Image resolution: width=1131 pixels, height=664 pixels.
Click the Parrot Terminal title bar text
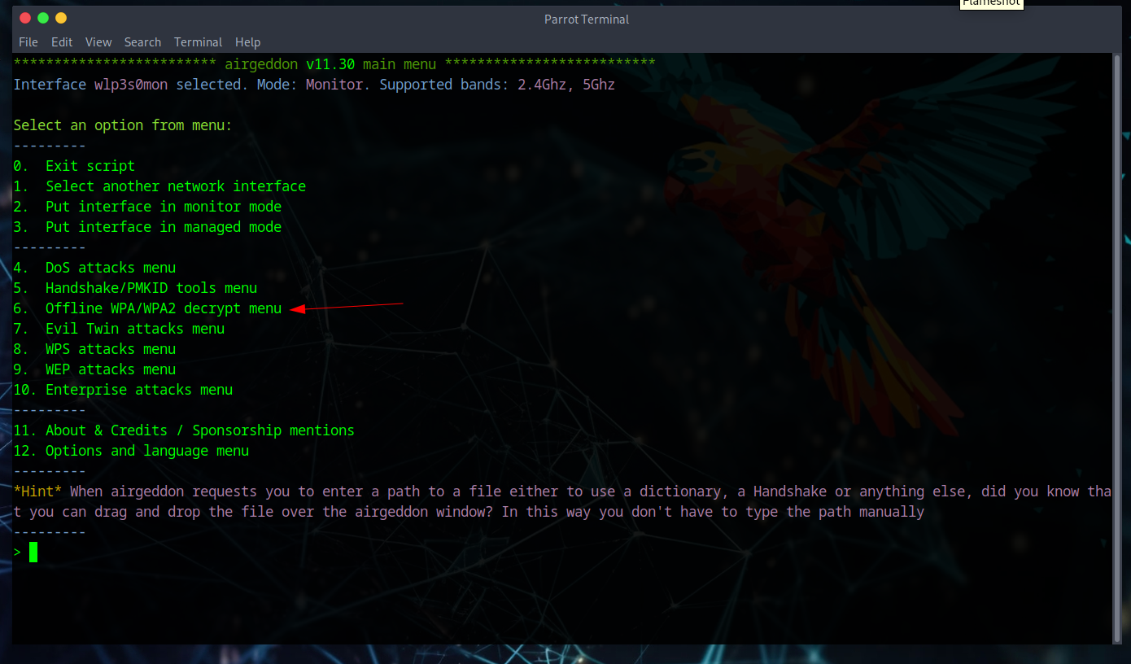point(586,20)
